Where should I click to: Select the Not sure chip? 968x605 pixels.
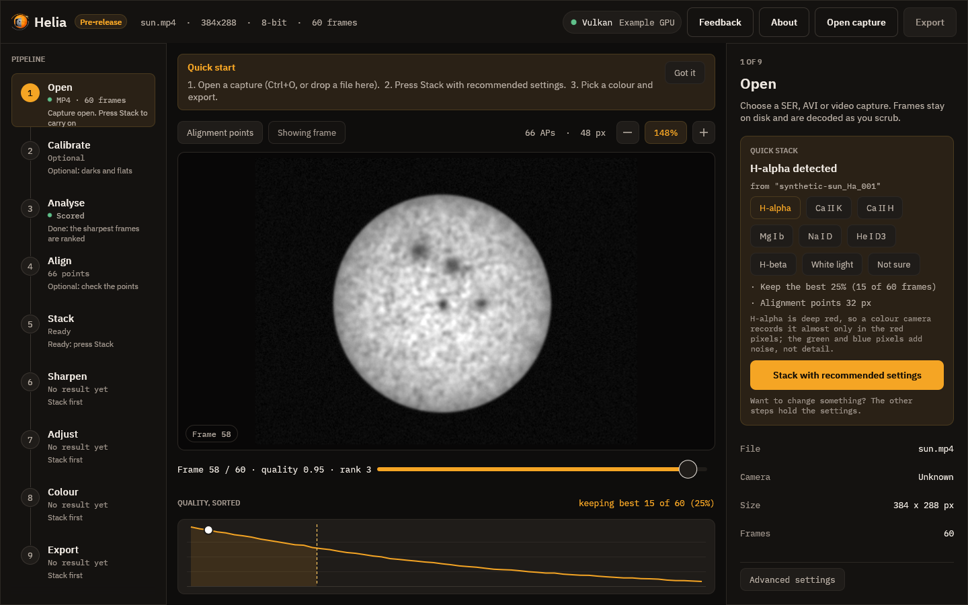pos(894,264)
